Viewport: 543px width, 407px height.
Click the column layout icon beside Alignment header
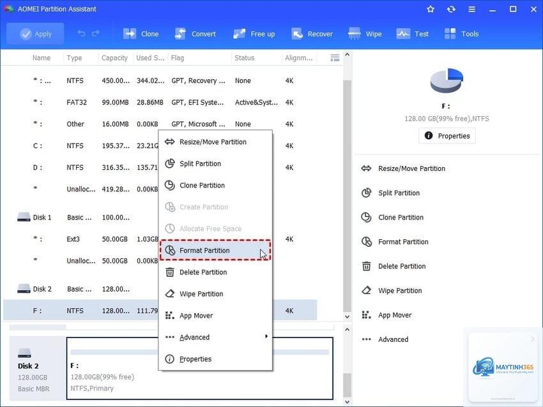click(335, 58)
